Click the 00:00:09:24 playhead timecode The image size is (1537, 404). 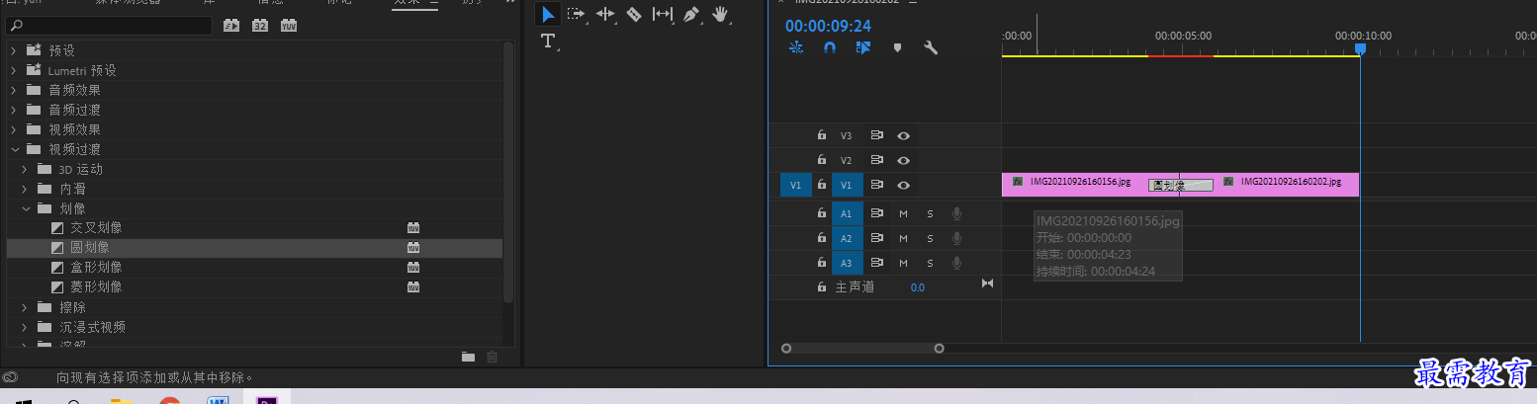pyautogui.click(x=828, y=26)
